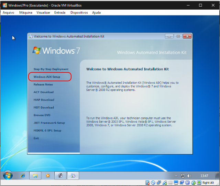Minimize the VirtualBox window
This screenshot has height=186, width=220.
coord(188,6)
